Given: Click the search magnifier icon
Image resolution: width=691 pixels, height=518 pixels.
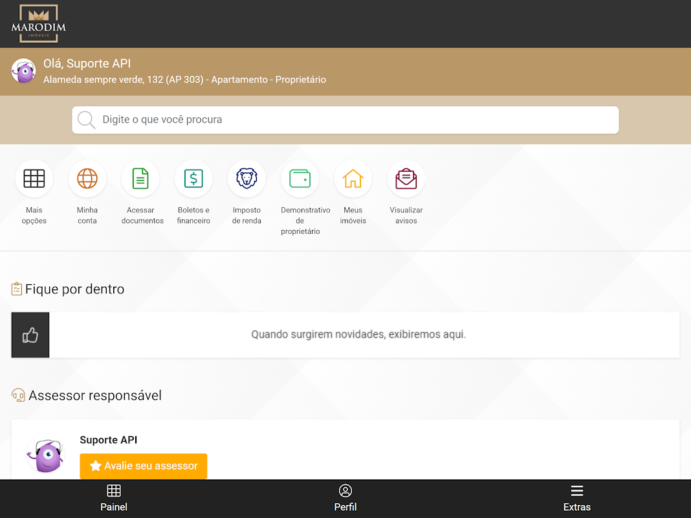Looking at the screenshot, I should point(87,120).
